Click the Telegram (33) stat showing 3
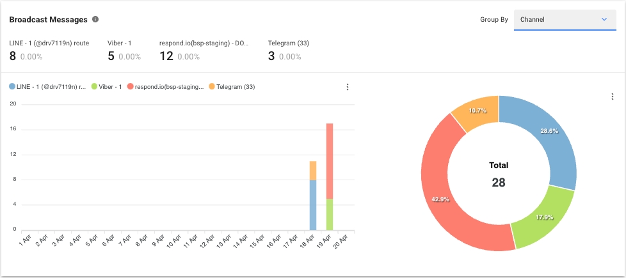 click(288, 50)
